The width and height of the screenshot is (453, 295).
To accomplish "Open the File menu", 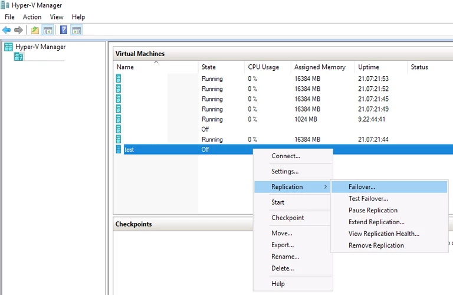I will [9, 17].
